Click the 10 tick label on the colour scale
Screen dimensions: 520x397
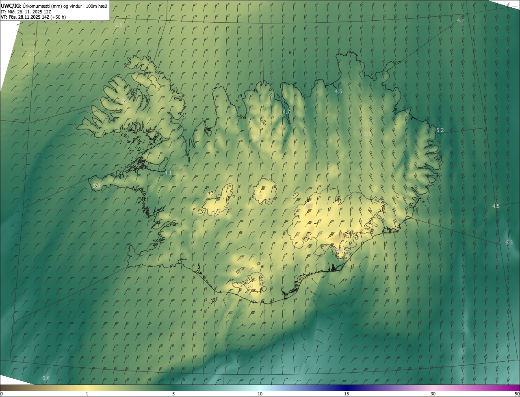(260, 394)
